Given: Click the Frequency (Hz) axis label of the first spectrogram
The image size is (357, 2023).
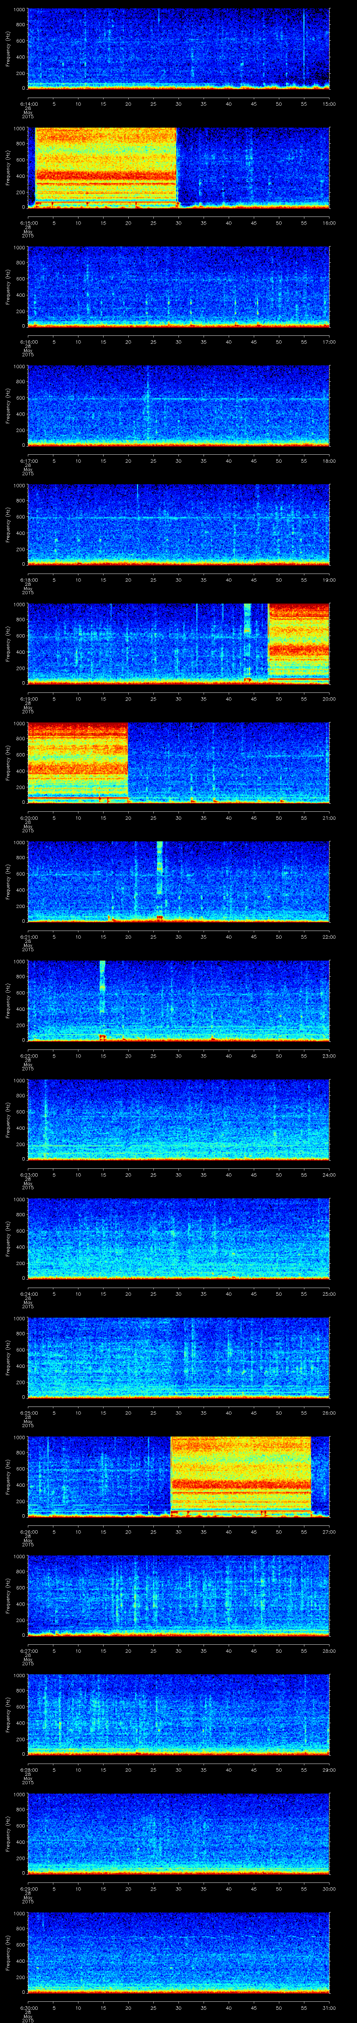Looking at the screenshot, I should pyautogui.click(x=8, y=49).
